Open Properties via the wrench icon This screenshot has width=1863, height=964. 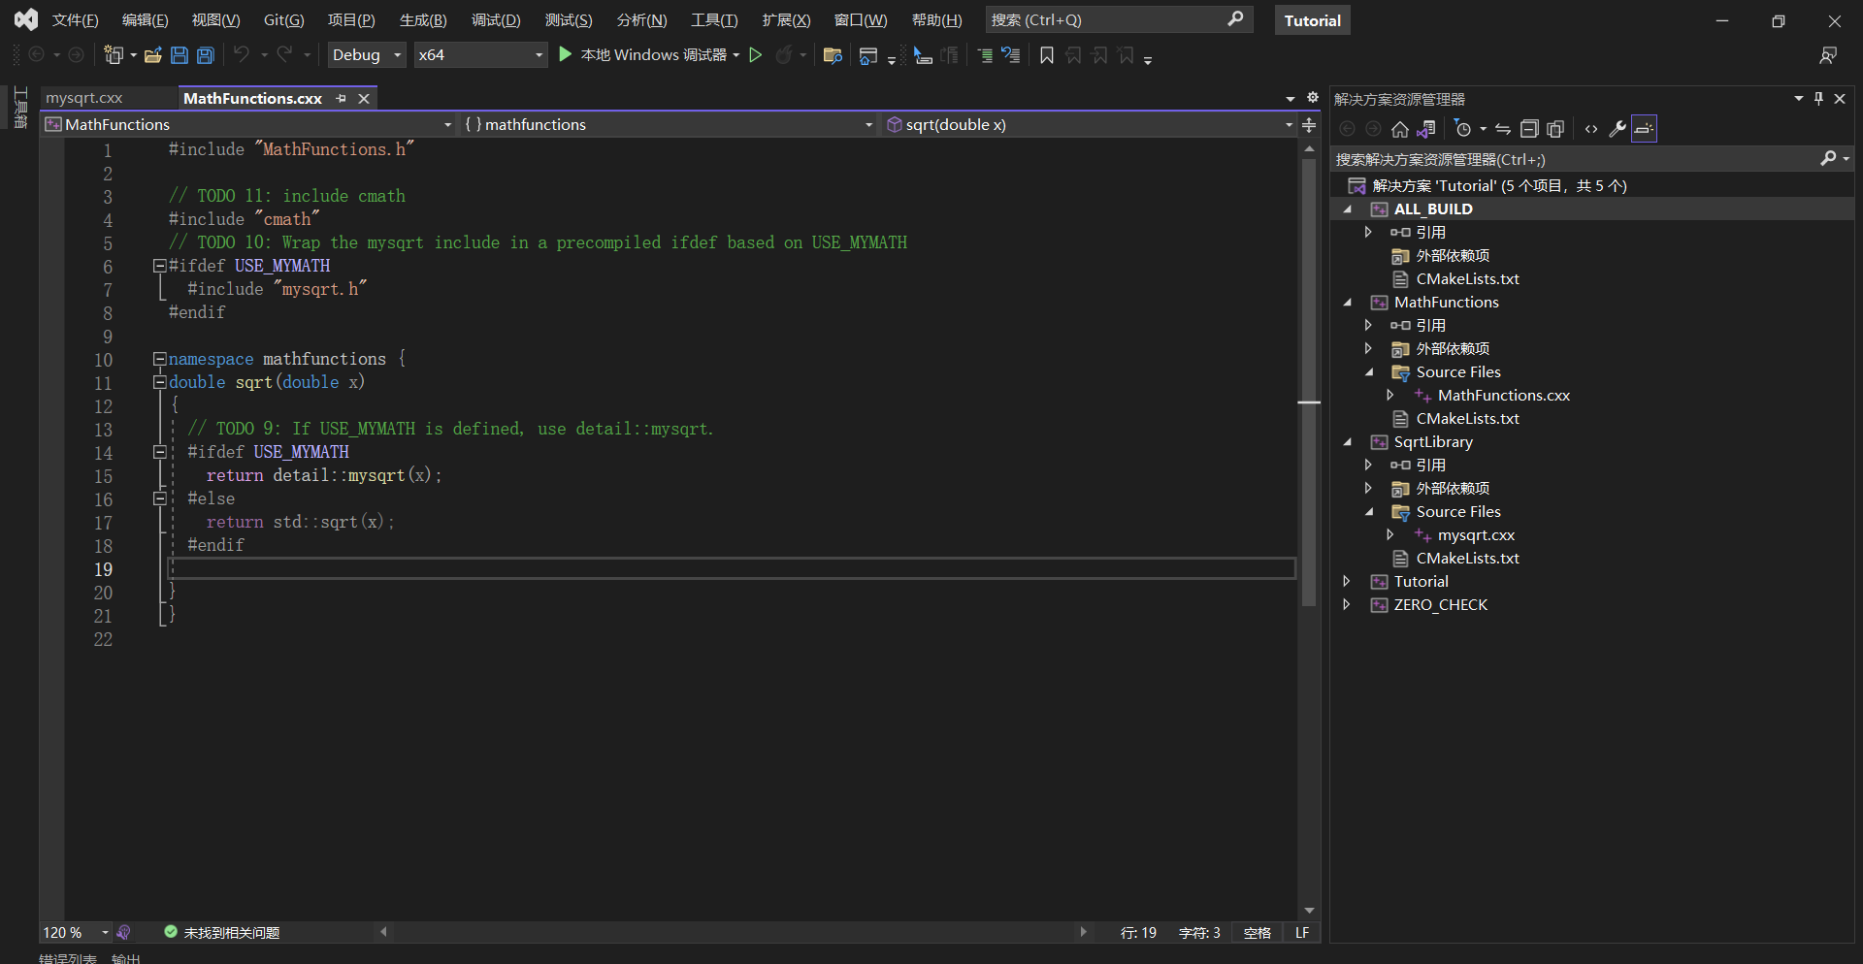tap(1618, 129)
